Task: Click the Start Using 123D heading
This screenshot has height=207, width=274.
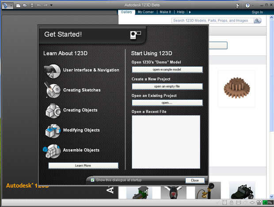Action: tap(152, 53)
